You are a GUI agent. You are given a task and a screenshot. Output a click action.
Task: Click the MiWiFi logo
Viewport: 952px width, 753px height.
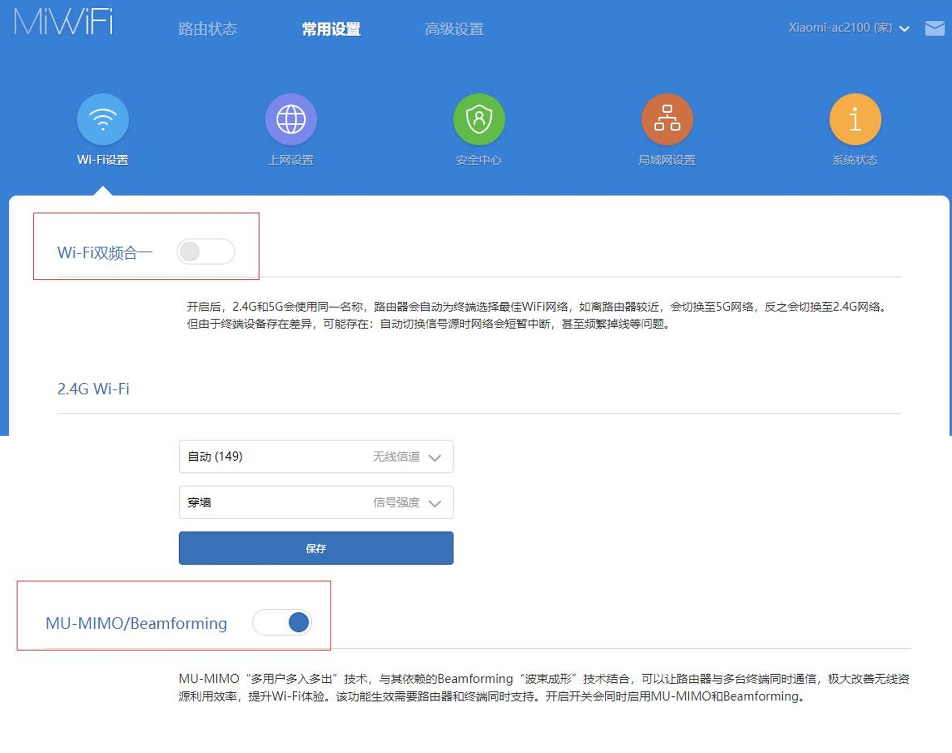point(63,22)
